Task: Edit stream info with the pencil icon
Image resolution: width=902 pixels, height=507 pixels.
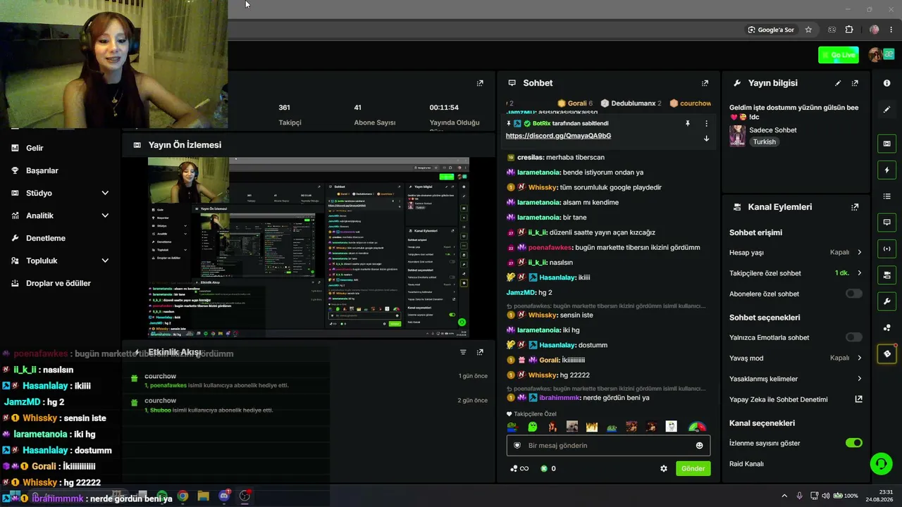Action: click(x=838, y=83)
